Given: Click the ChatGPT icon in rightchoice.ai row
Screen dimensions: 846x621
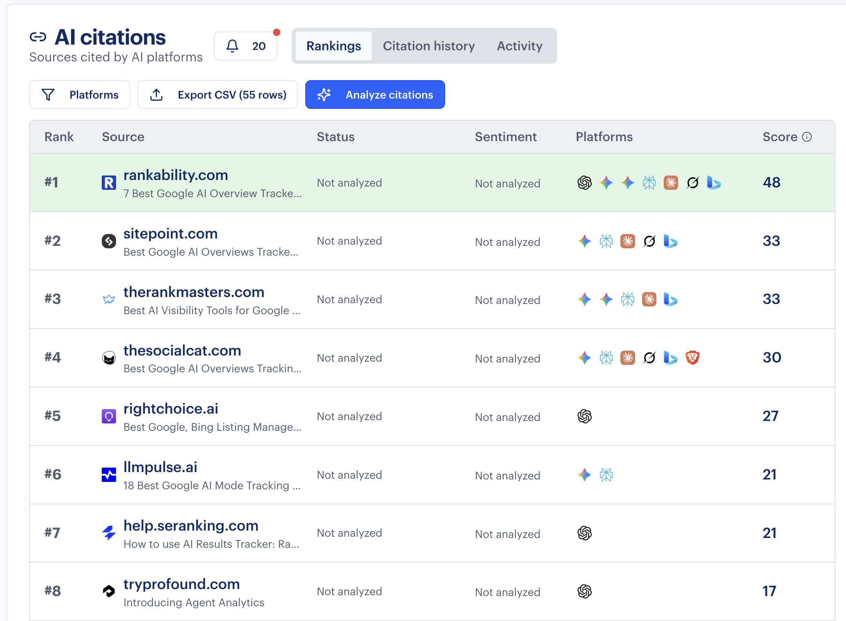Looking at the screenshot, I should (584, 416).
